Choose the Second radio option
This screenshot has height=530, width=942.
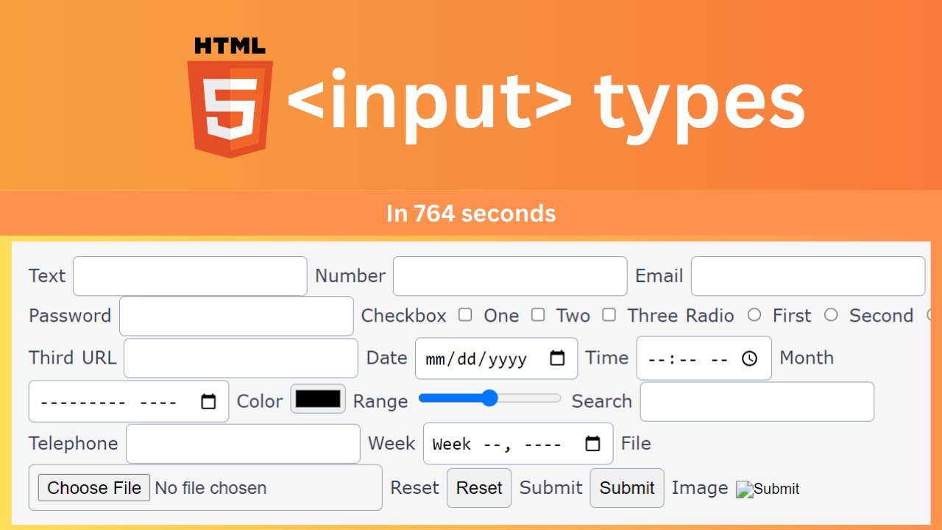coord(831,315)
